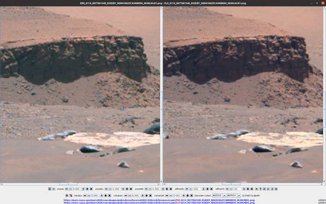Click the bold plus button beside offsetY
This screenshot has width=326, height=204.
[248, 189]
